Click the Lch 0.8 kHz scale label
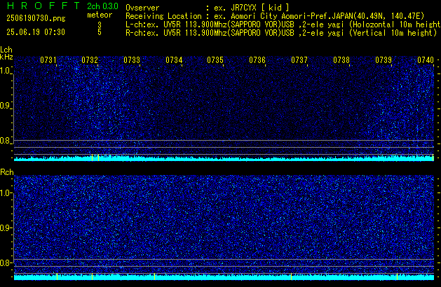 (x=6, y=141)
